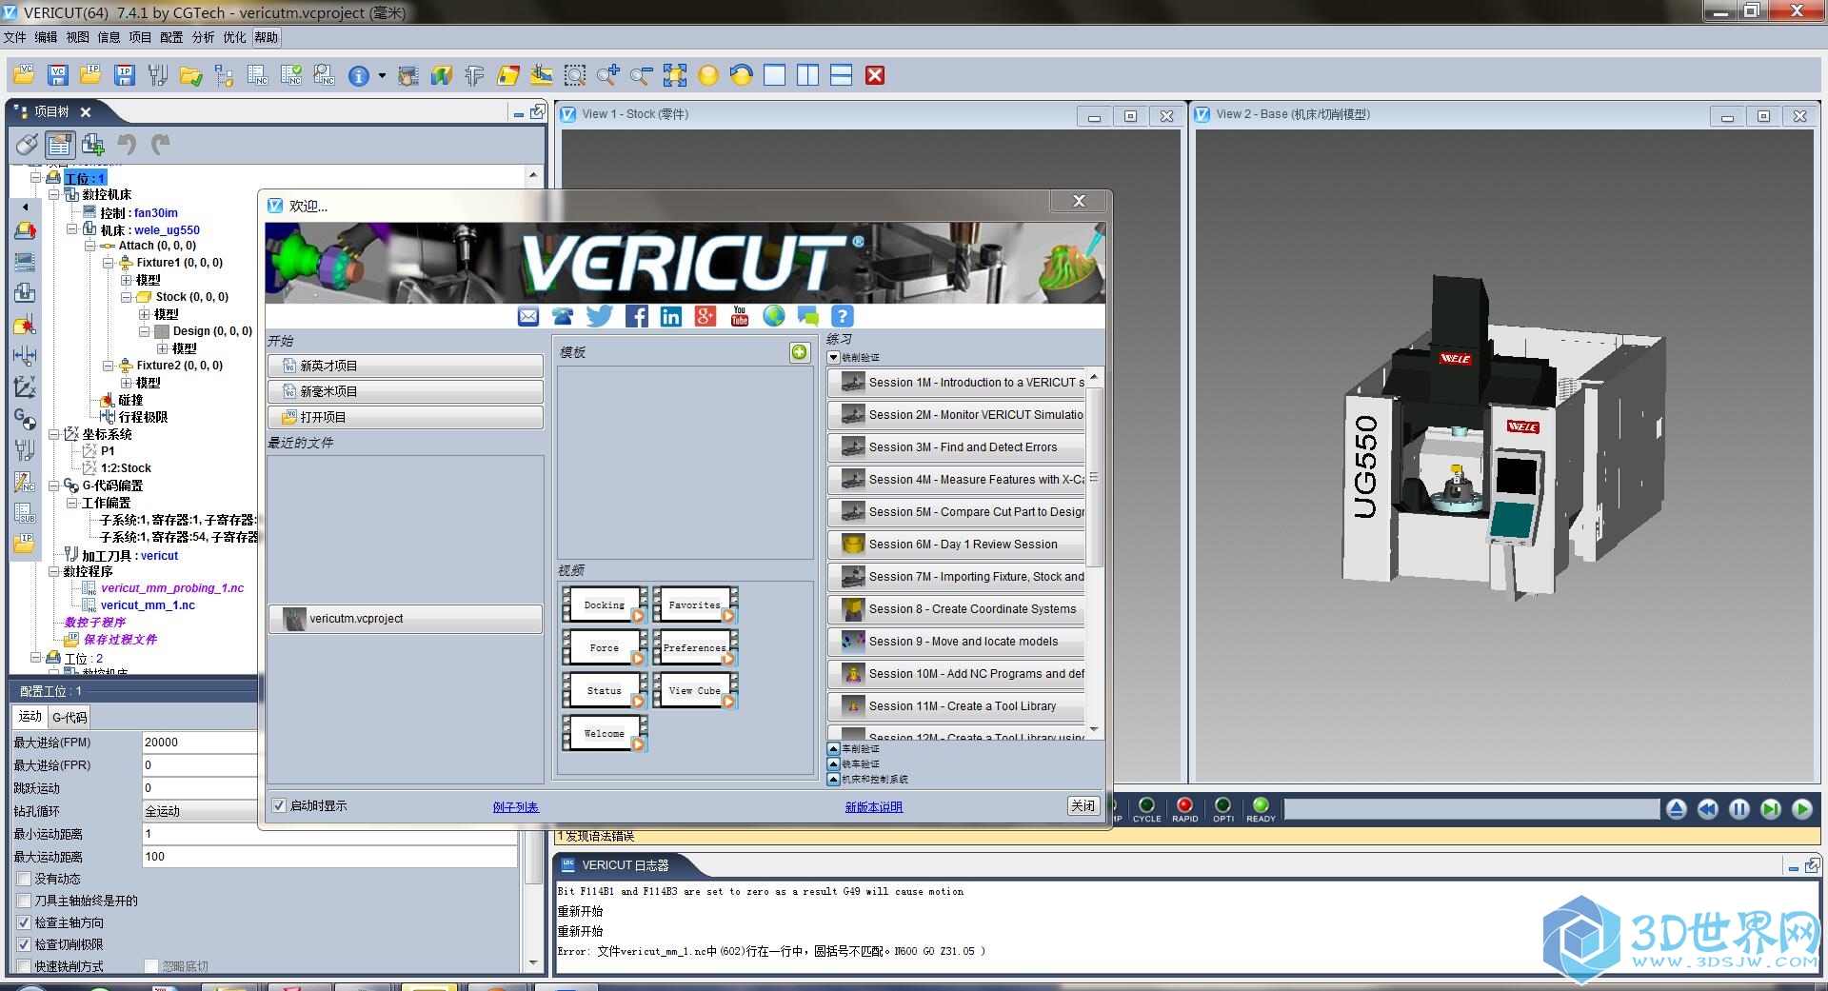Expand the 车削验证 exercise section
The height and width of the screenshot is (991, 1828).
834,749
